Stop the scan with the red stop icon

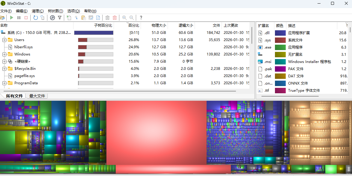pyautogui.click(x=25, y=18)
